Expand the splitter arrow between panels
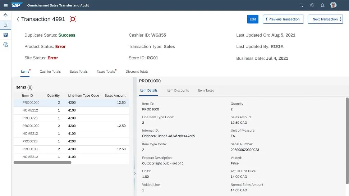The height and width of the screenshot is (196, 349). tap(135, 173)
